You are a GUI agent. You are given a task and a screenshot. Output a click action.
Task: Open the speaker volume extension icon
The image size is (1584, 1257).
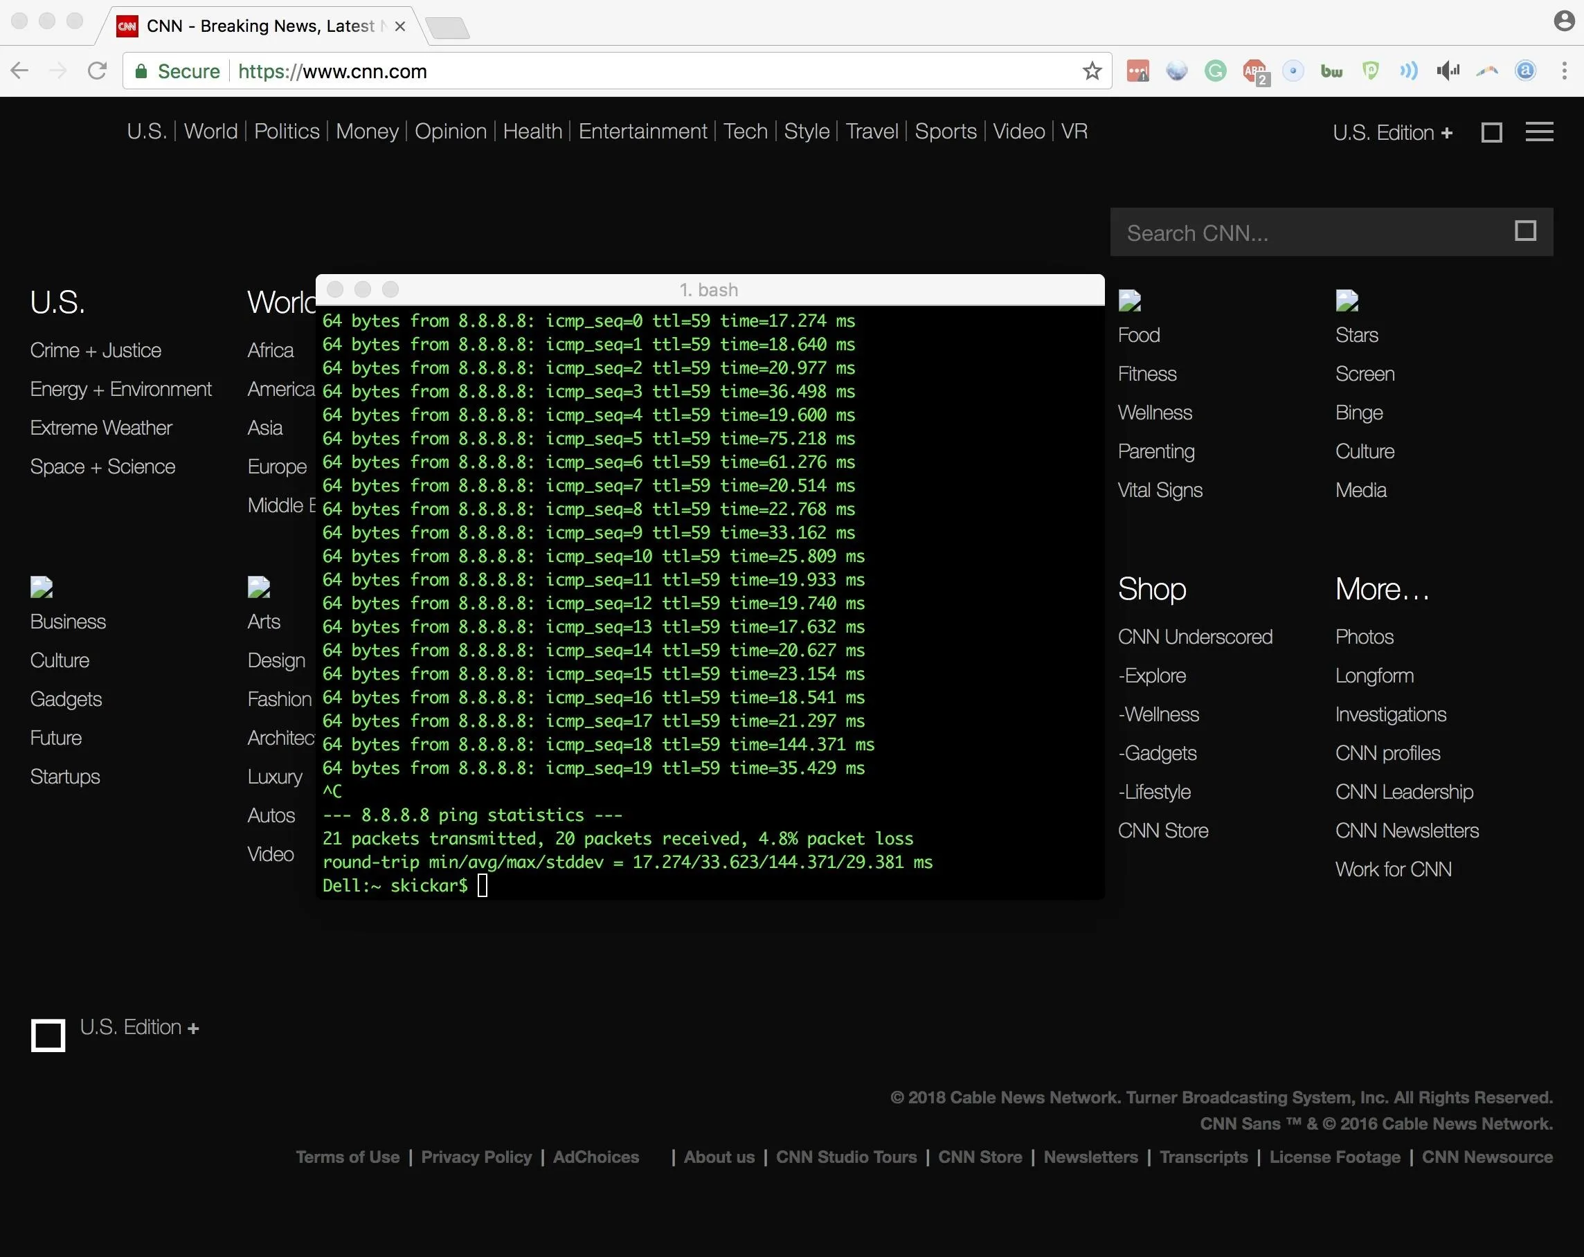1448,71
